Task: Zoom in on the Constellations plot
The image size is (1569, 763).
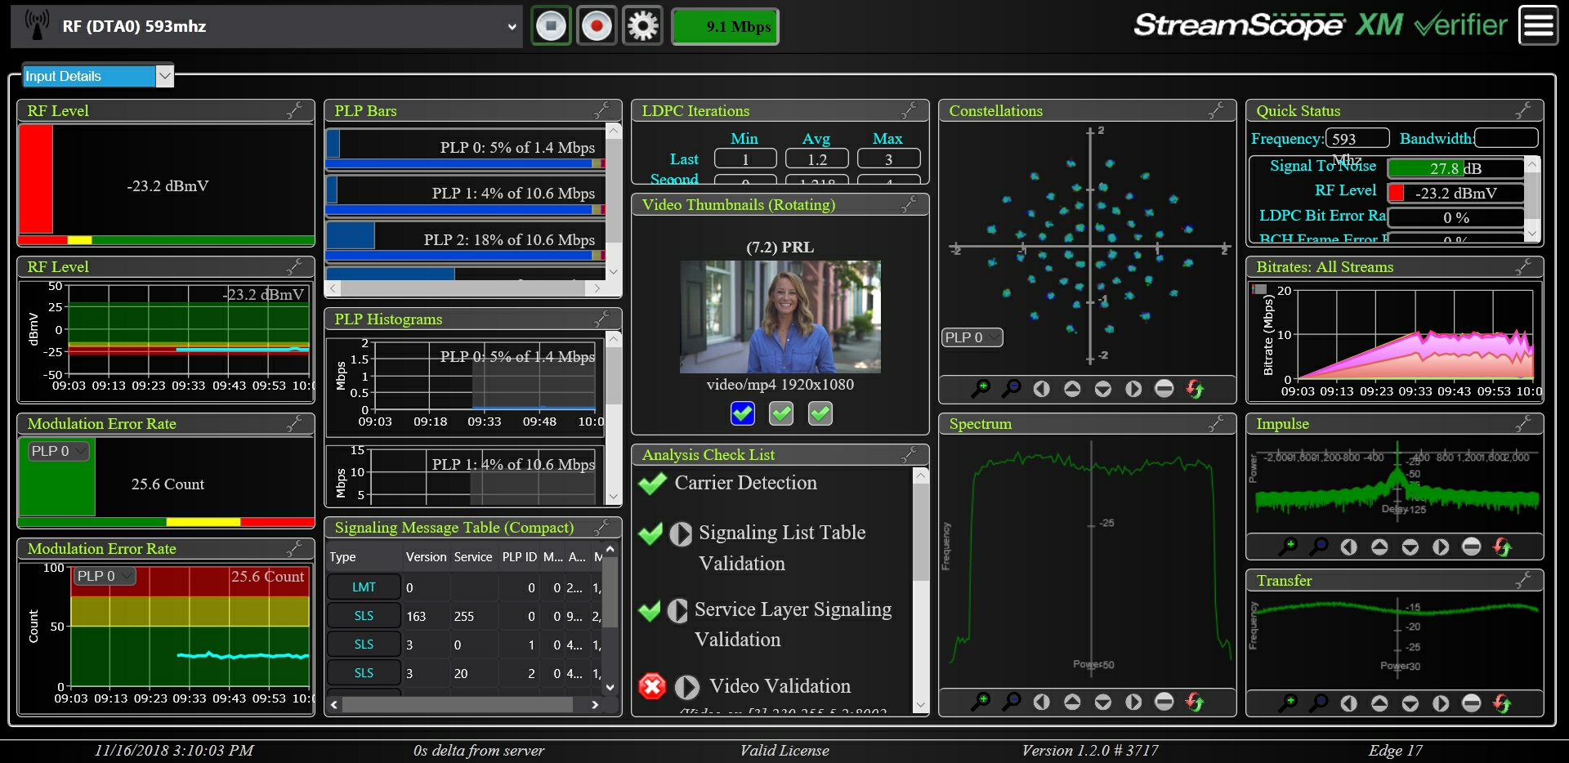Action: tap(980, 389)
